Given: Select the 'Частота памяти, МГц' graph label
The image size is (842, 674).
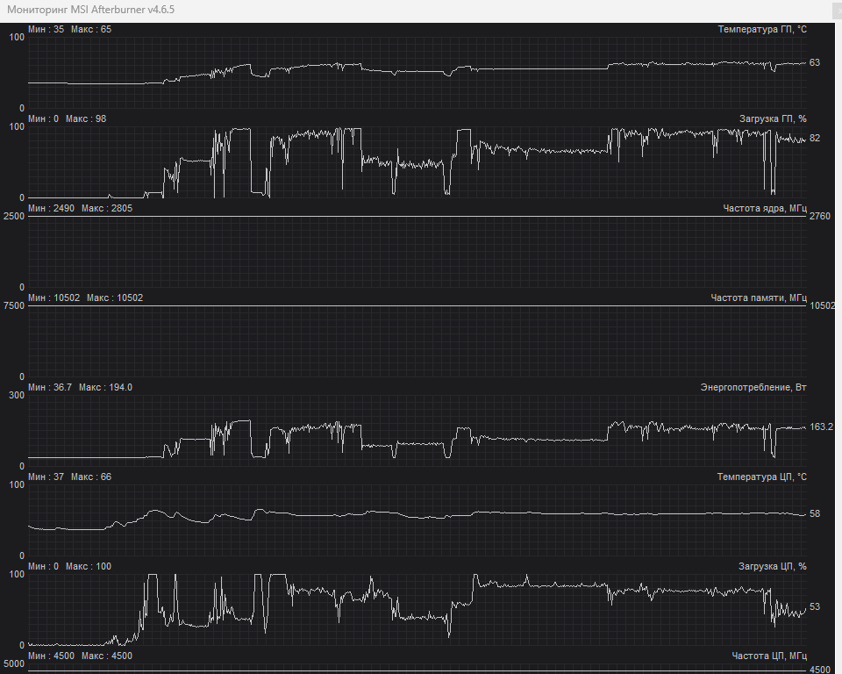Looking at the screenshot, I should pos(759,298).
